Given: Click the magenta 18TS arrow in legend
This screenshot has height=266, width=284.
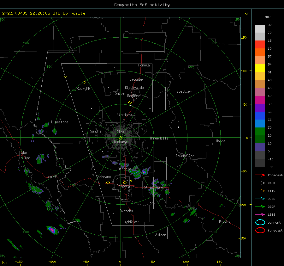Looking at the screenshot, I should click(260, 215).
